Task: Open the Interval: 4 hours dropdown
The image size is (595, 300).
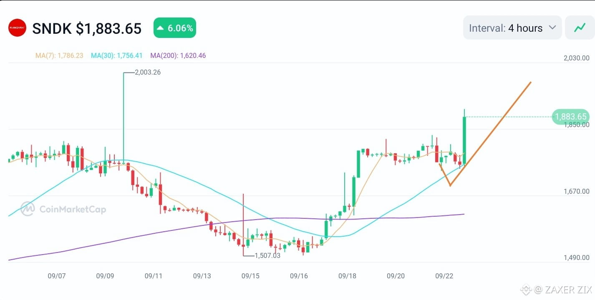Action: pyautogui.click(x=512, y=28)
